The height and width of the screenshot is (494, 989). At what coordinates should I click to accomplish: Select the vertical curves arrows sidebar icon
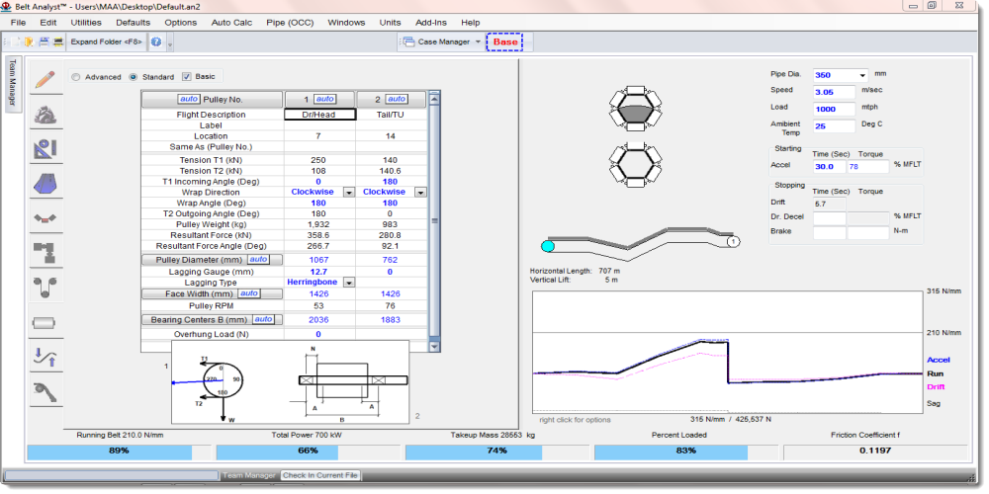point(45,358)
